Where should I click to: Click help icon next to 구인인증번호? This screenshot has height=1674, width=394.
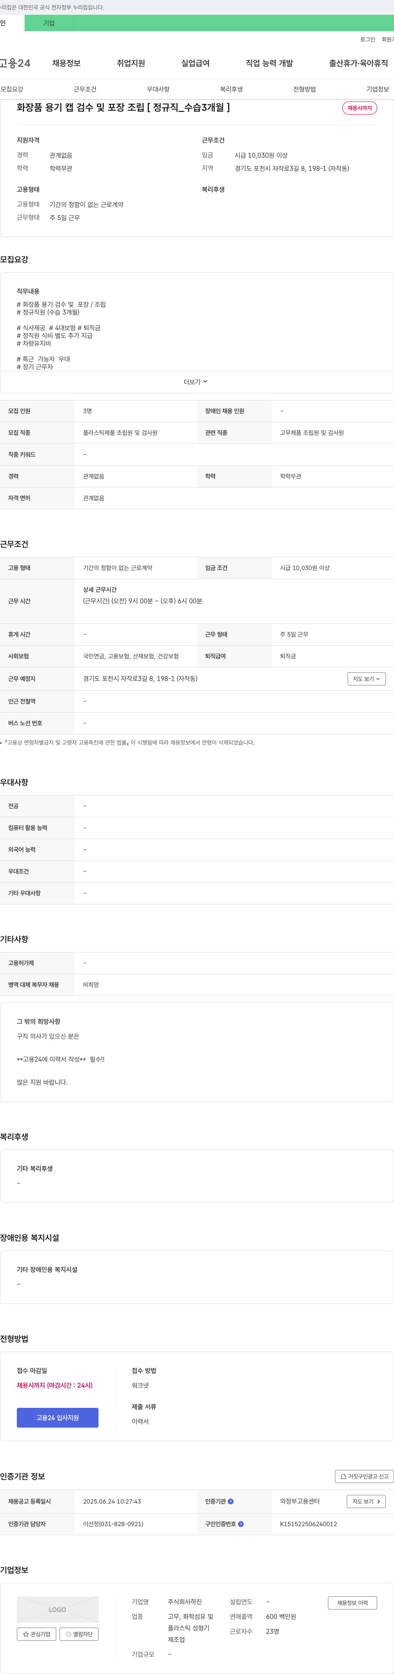coord(241,1523)
